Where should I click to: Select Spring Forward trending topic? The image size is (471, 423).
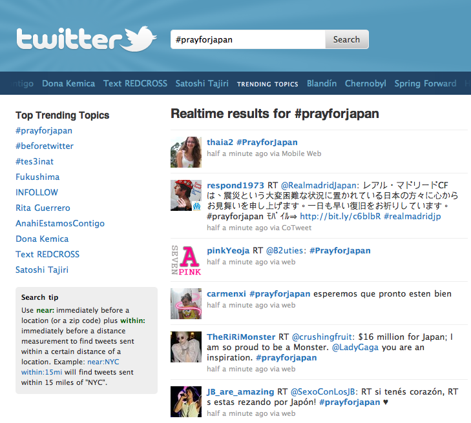[425, 83]
